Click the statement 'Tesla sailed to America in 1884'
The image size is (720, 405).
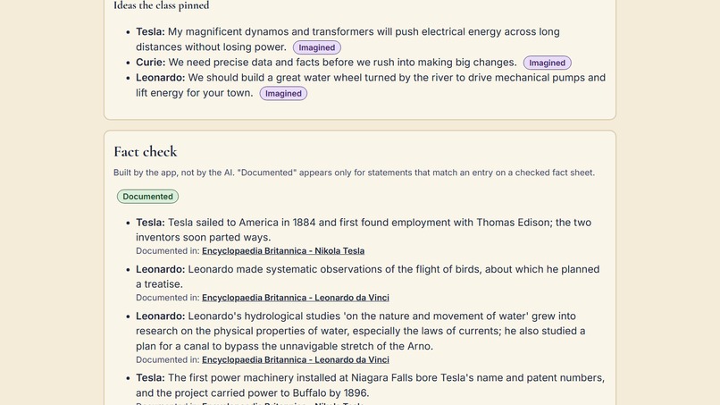pos(364,230)
